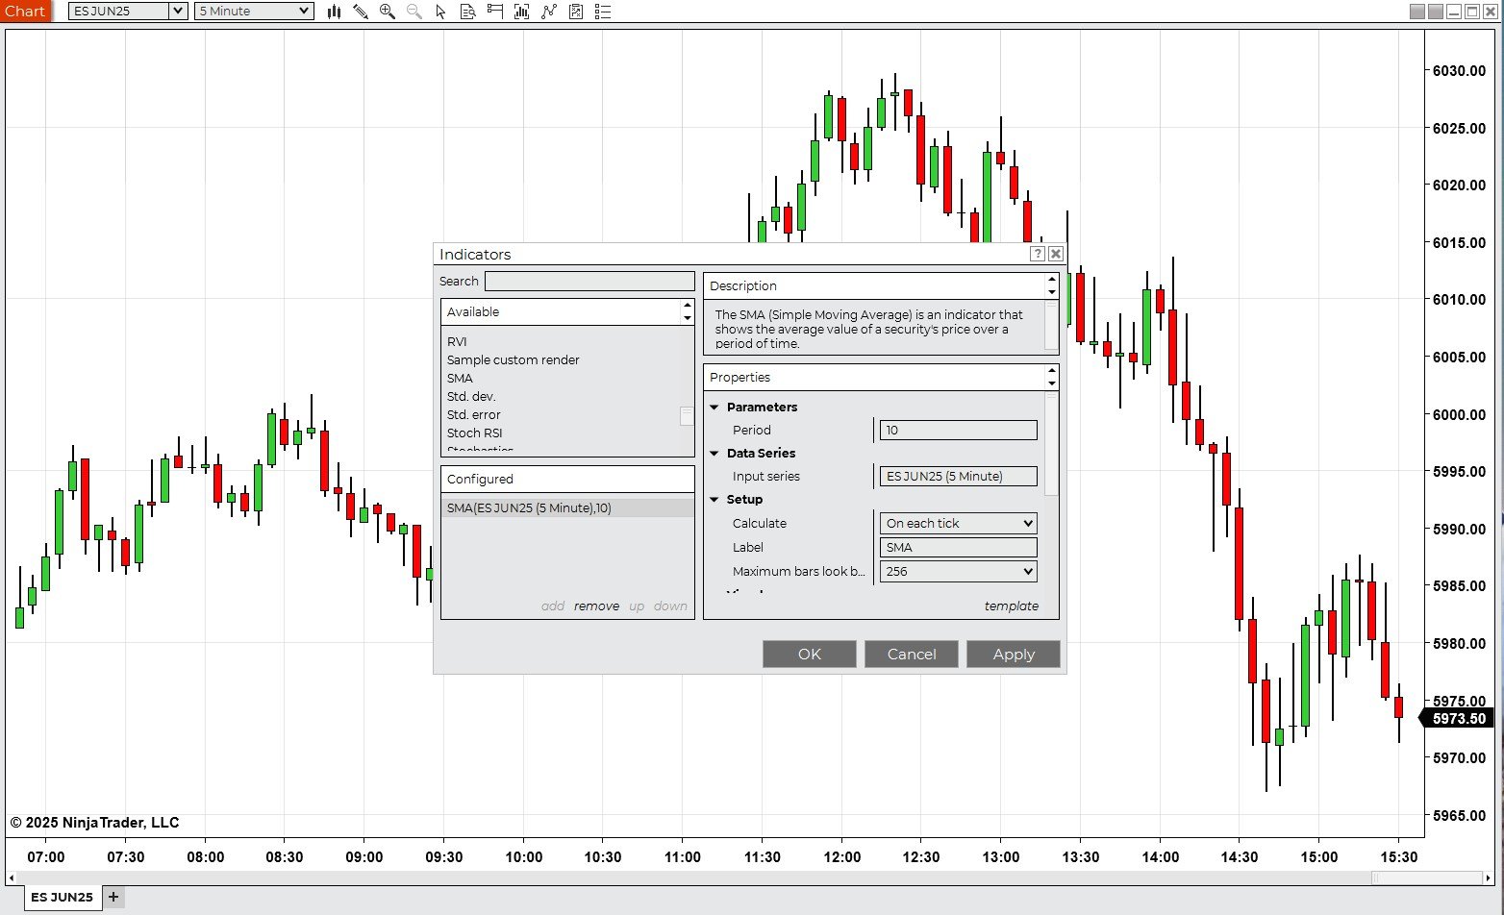1504x915 pixels.
Task: Close the Indicators dialog with X
Action: point(1056,254)
